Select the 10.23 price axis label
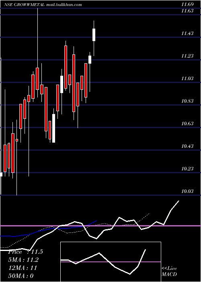The height and width of the screenshot is (282, 201). point(187,169)
